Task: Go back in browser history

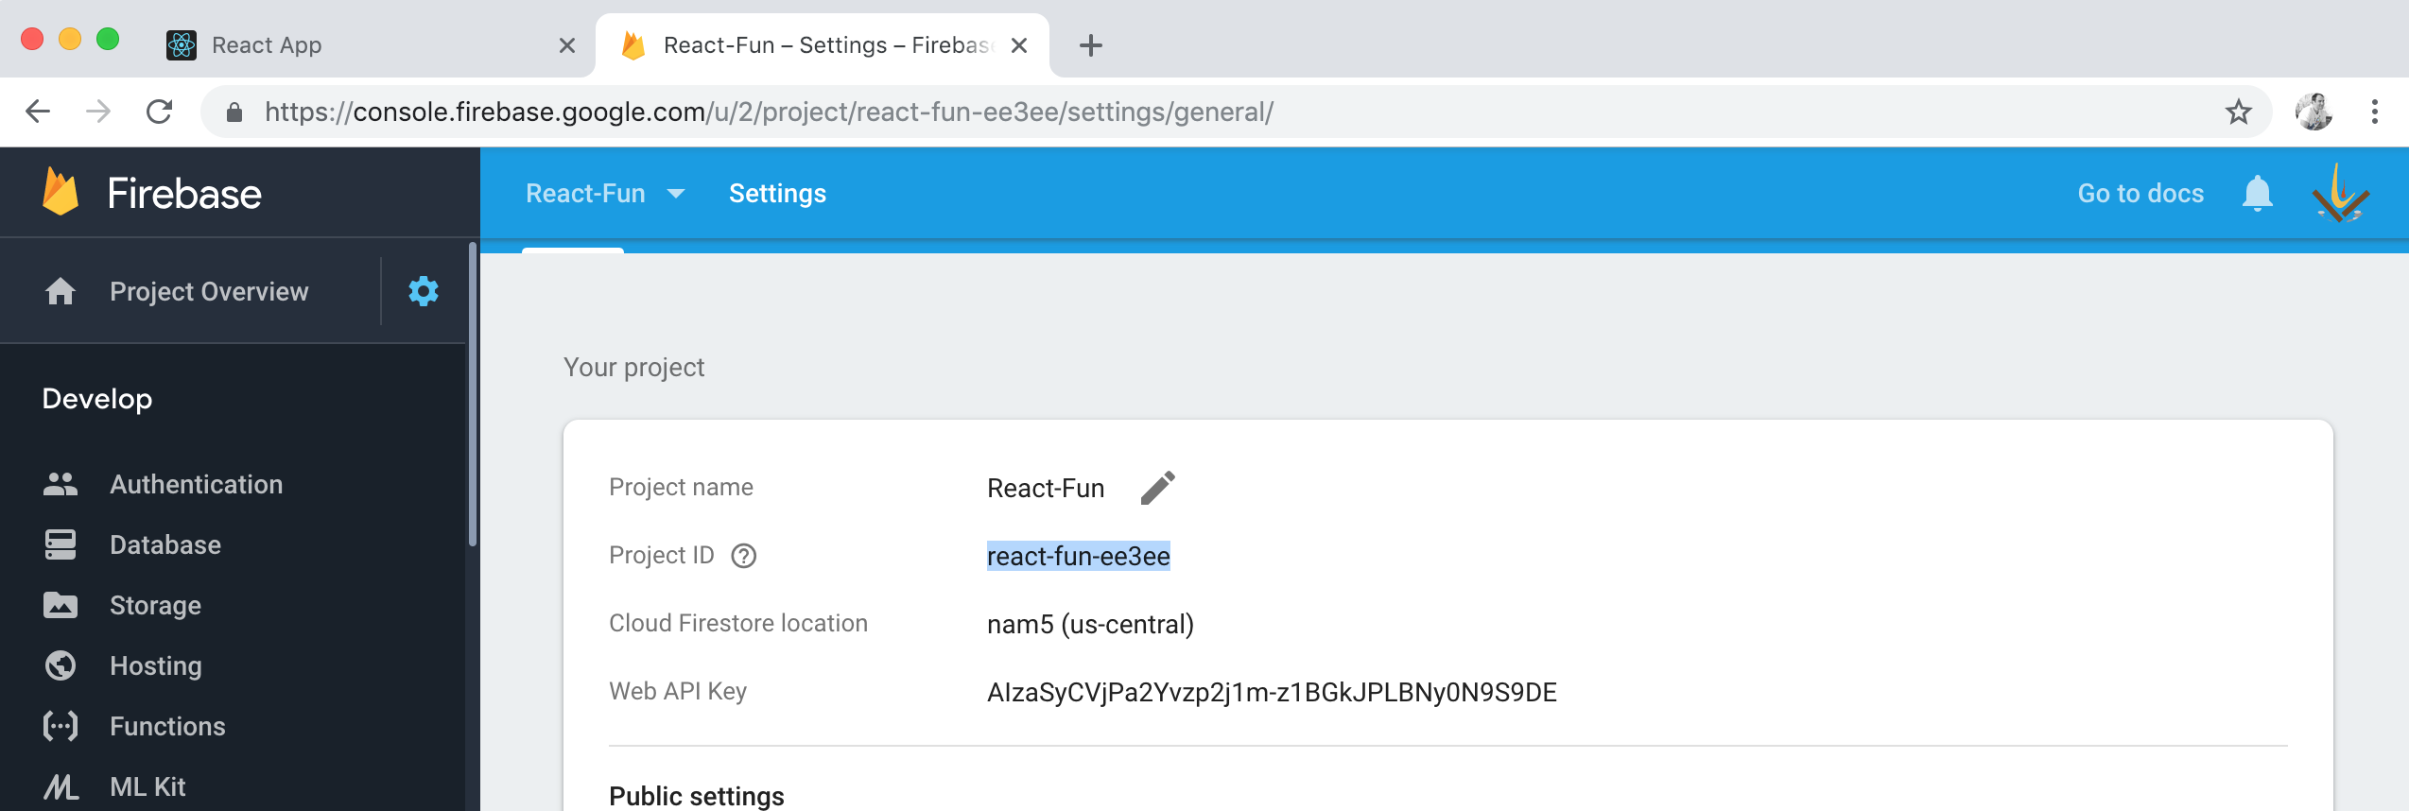Action: click(38, 112)
